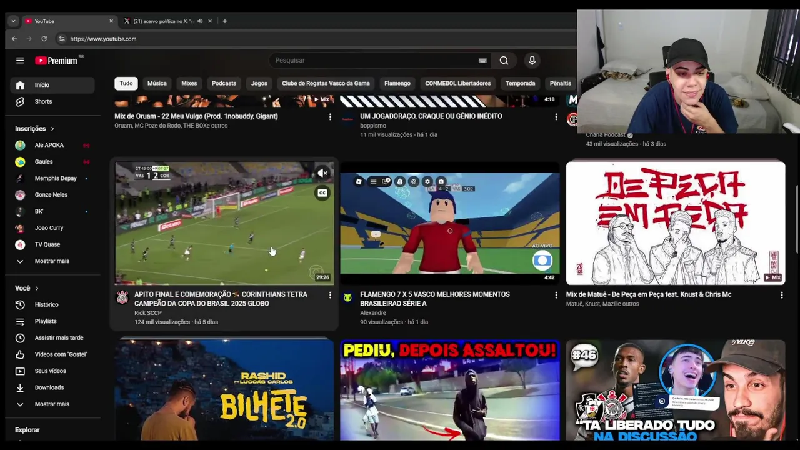Open PEDIU, DEPOIS ASSALTOU video thumbnail
The width and height of the screenshot is (800, 450).
click(450, 390)
